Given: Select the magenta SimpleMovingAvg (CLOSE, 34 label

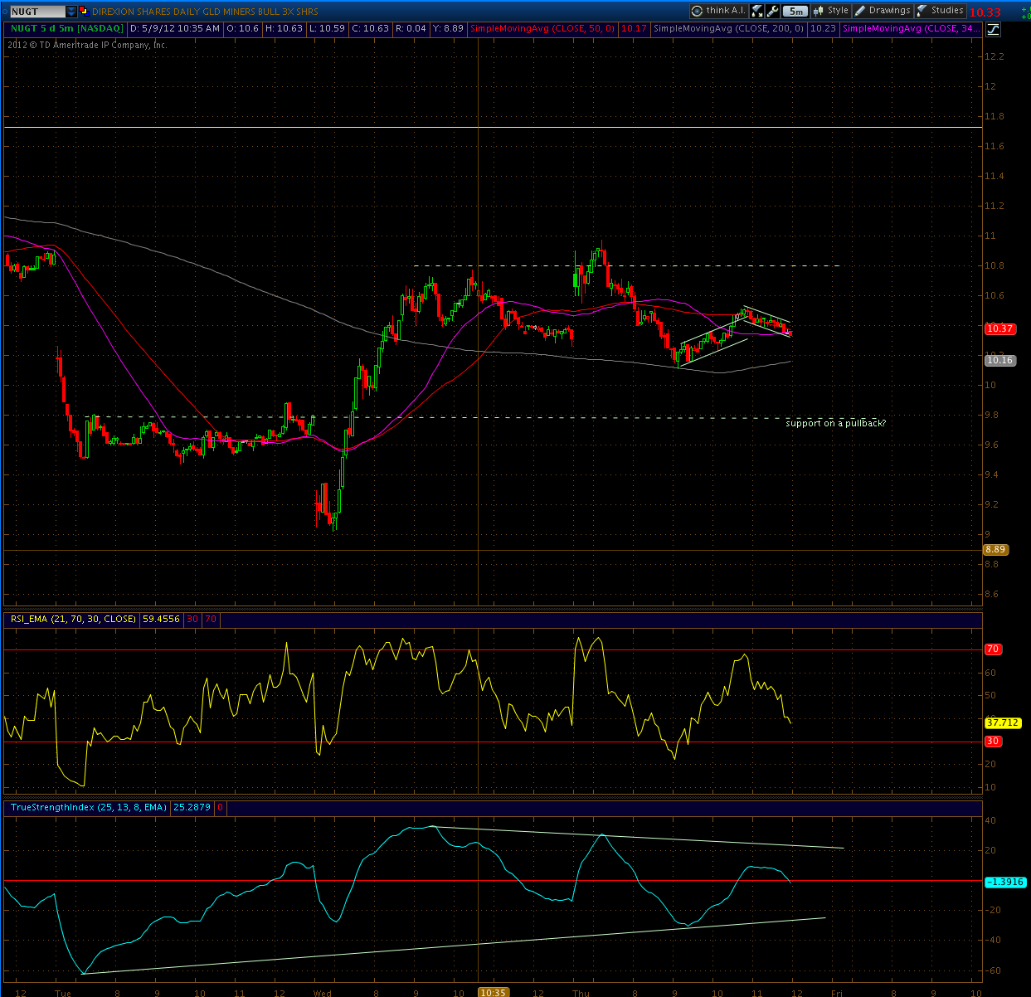Looking at the screenshot, I should [x=912, y=28].
